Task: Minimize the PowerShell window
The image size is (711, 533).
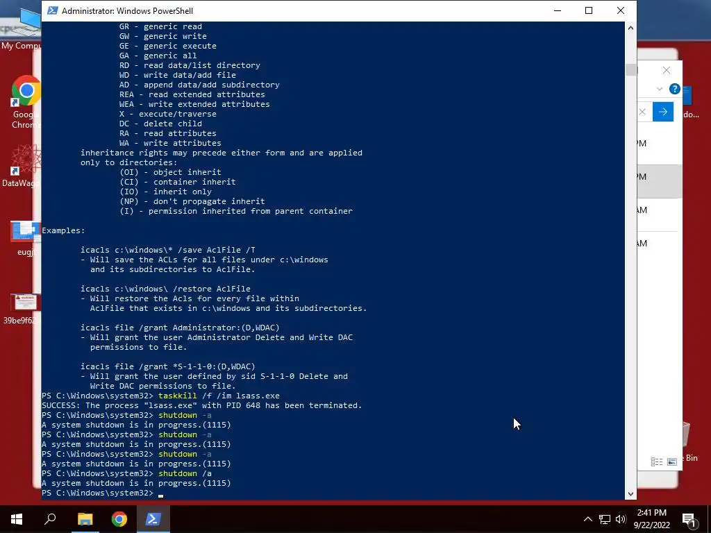Action: tap(558, 10)
